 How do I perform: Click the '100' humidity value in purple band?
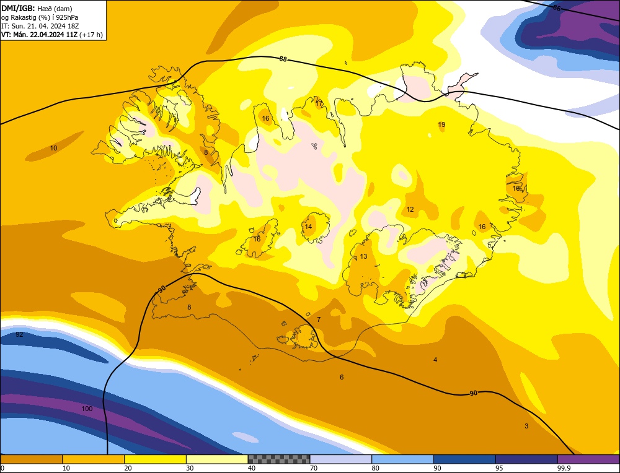tap(87, 409)
